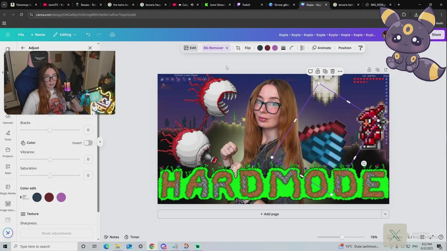Click the Edit image button in toolbar

(190, 48)
